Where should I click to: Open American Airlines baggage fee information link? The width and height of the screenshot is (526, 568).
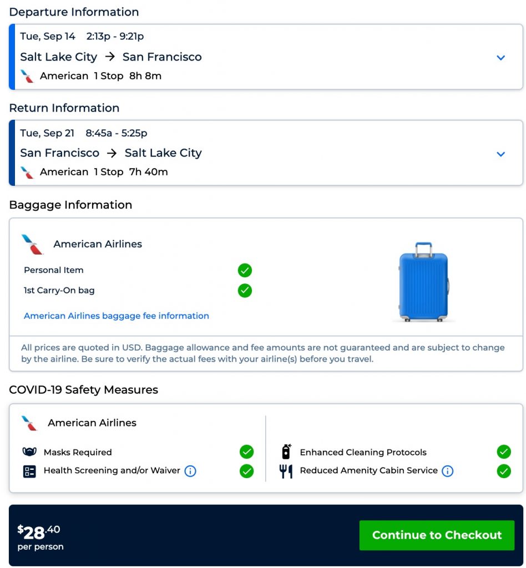coord(117,316)
